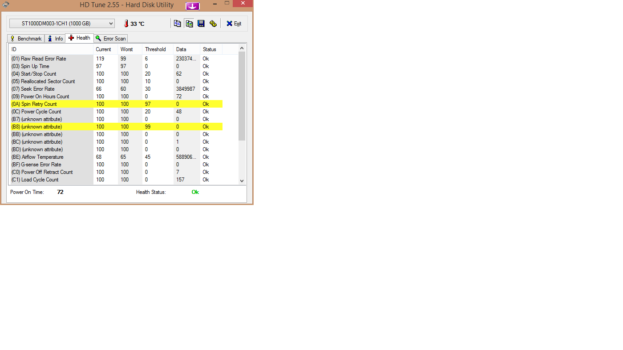
Task: Open the drive selection dropdown ST1000DM003
Action: click(62, 24)
